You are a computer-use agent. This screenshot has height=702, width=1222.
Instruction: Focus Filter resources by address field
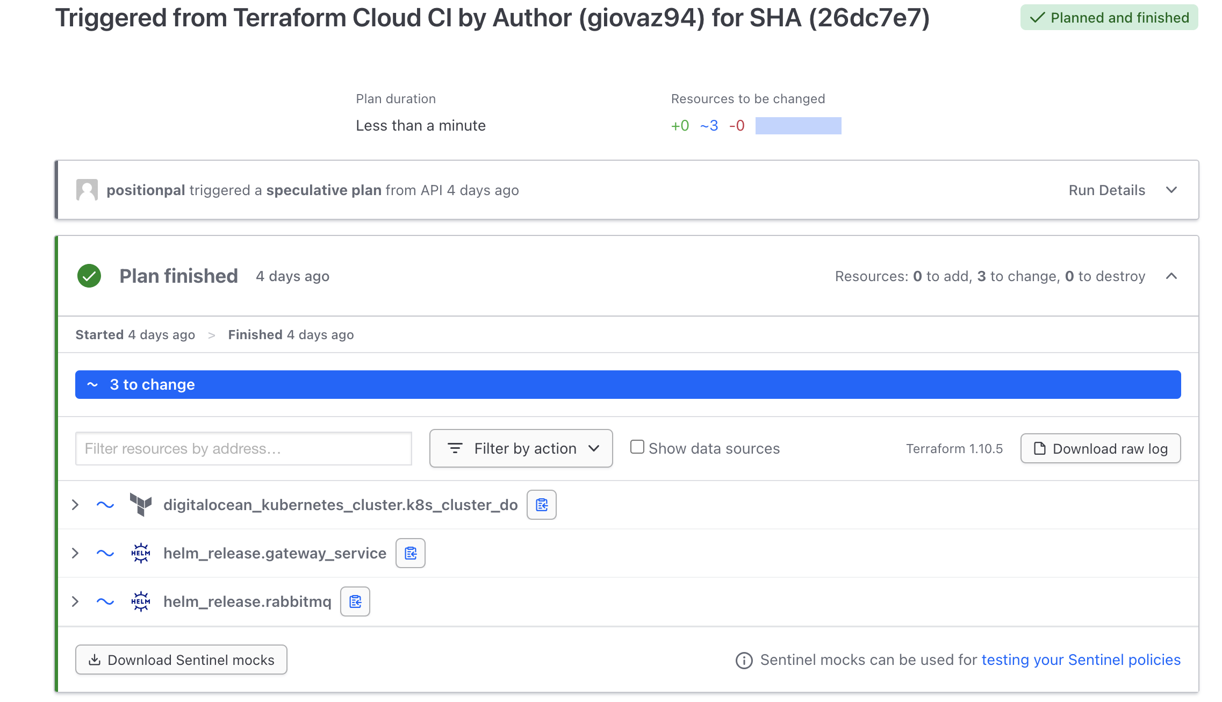(x=243, y=448)
